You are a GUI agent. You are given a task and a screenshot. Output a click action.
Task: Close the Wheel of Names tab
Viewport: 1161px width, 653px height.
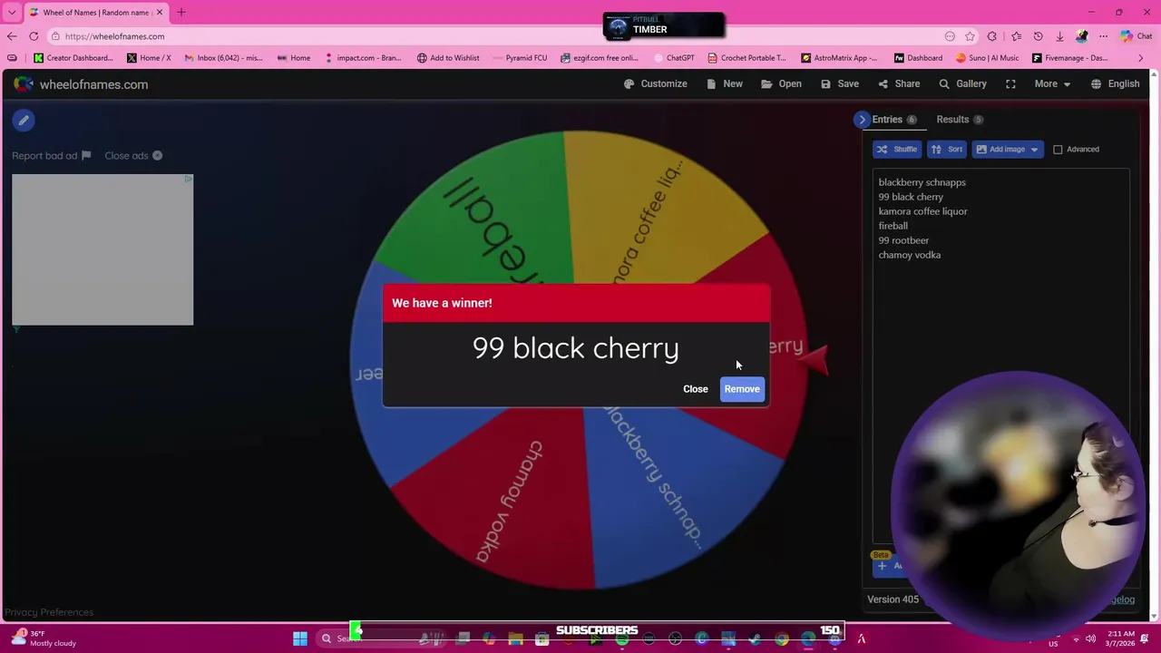(160, 13)
